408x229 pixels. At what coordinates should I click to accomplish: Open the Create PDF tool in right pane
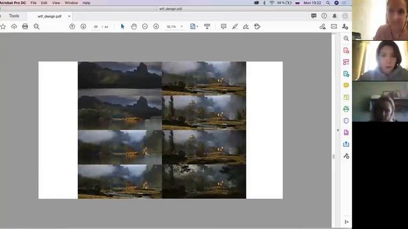pos(346,50)
